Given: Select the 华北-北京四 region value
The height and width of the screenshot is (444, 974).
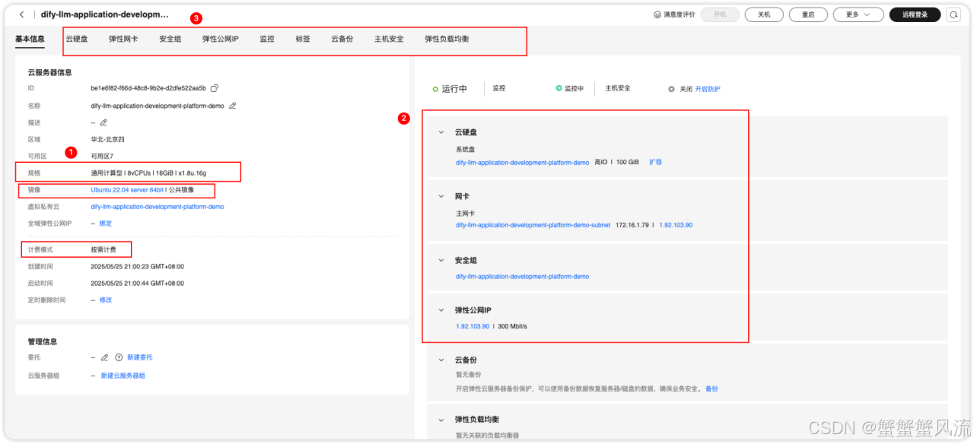Looking at the screenshot, I should (108, 139).
